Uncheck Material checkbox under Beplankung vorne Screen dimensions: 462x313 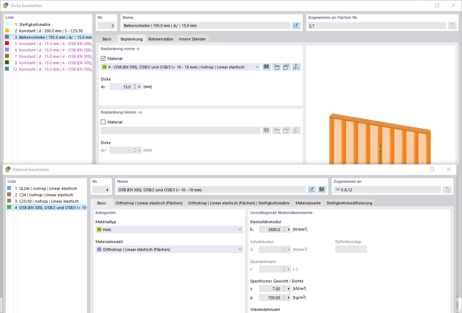click(x=103, y=59)
